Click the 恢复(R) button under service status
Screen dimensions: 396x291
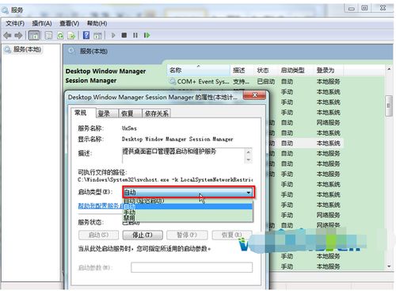pos(231,235)
